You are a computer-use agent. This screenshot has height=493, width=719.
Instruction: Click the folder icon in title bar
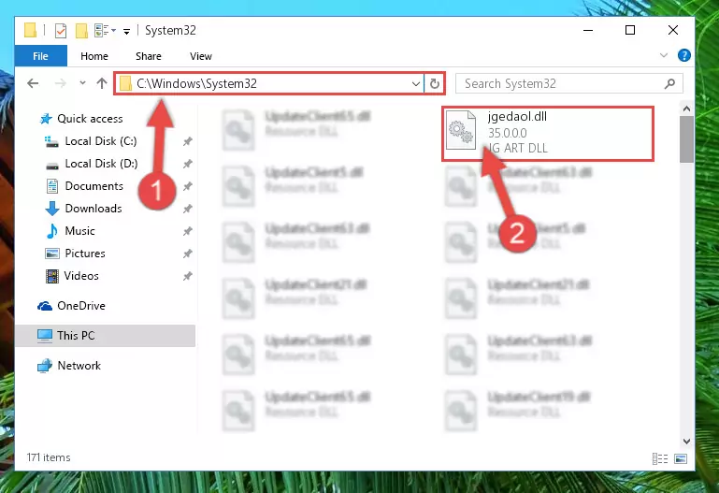click(x=30, y=30)
